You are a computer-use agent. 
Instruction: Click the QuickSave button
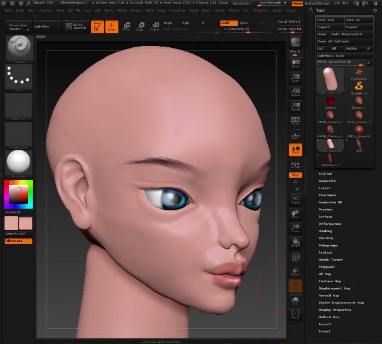tap(242, 4)
